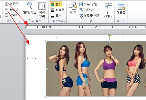Click the top-left corner handle of the picture
The height and width of the screenshot is (100, 146).
pos(46,42)
